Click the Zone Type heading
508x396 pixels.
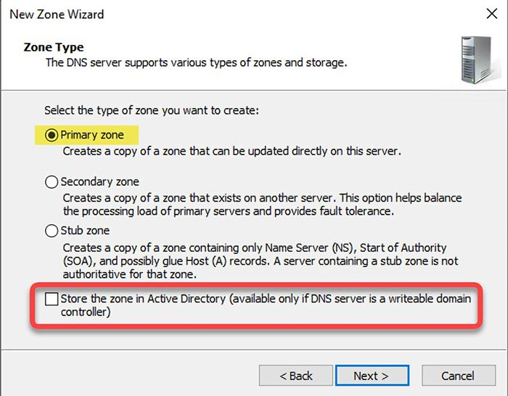53,47
